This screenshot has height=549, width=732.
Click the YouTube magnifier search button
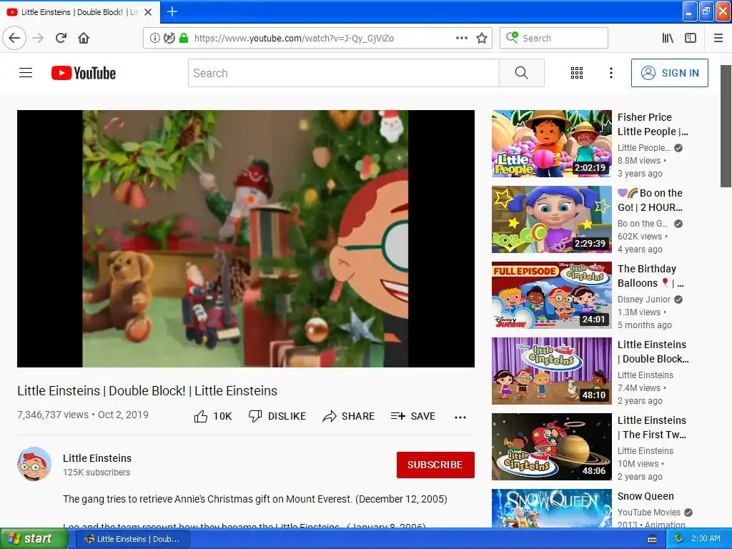pyautogui.click(x=521, y=73)
